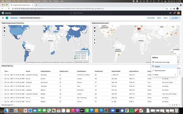Bookmark this page with the star
Screen dimensions: 183x114
pos(167,9)
